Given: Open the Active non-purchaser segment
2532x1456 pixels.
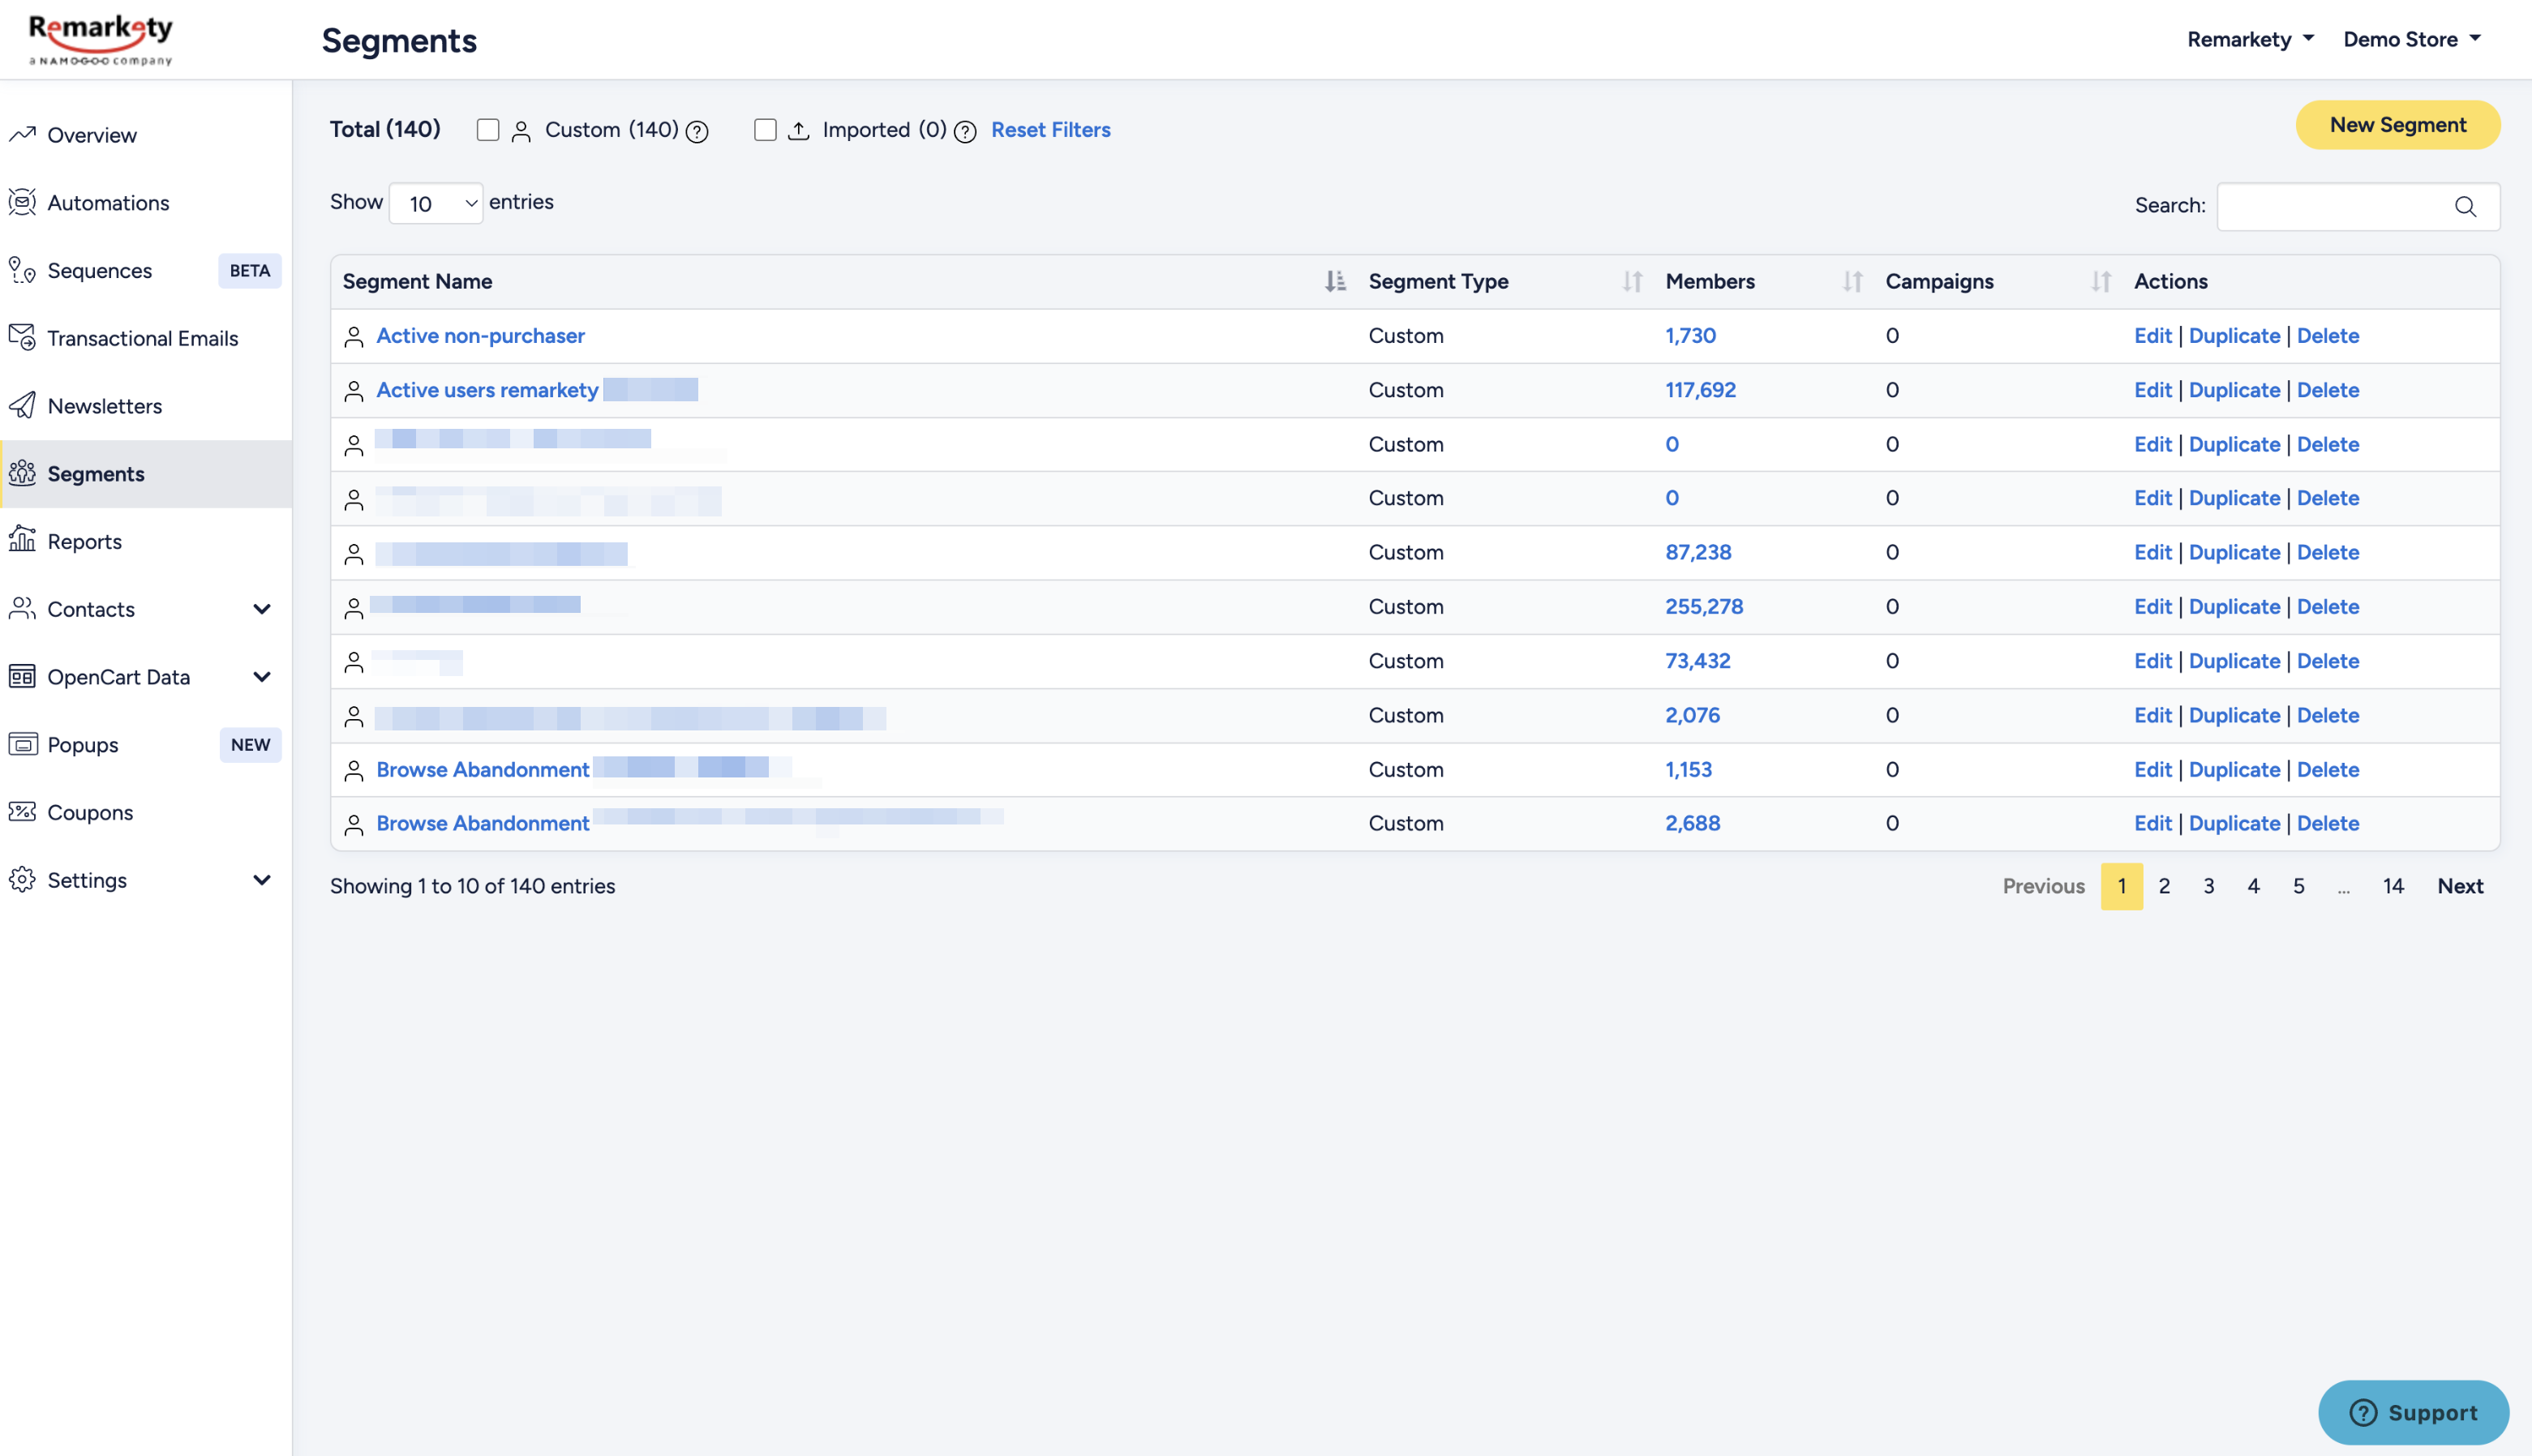Looking at the screenshot, I should [480, 336].
